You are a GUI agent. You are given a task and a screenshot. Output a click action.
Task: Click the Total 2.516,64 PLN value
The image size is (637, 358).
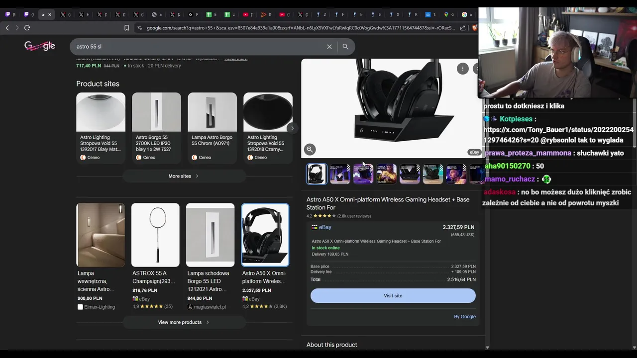point(461,280)
